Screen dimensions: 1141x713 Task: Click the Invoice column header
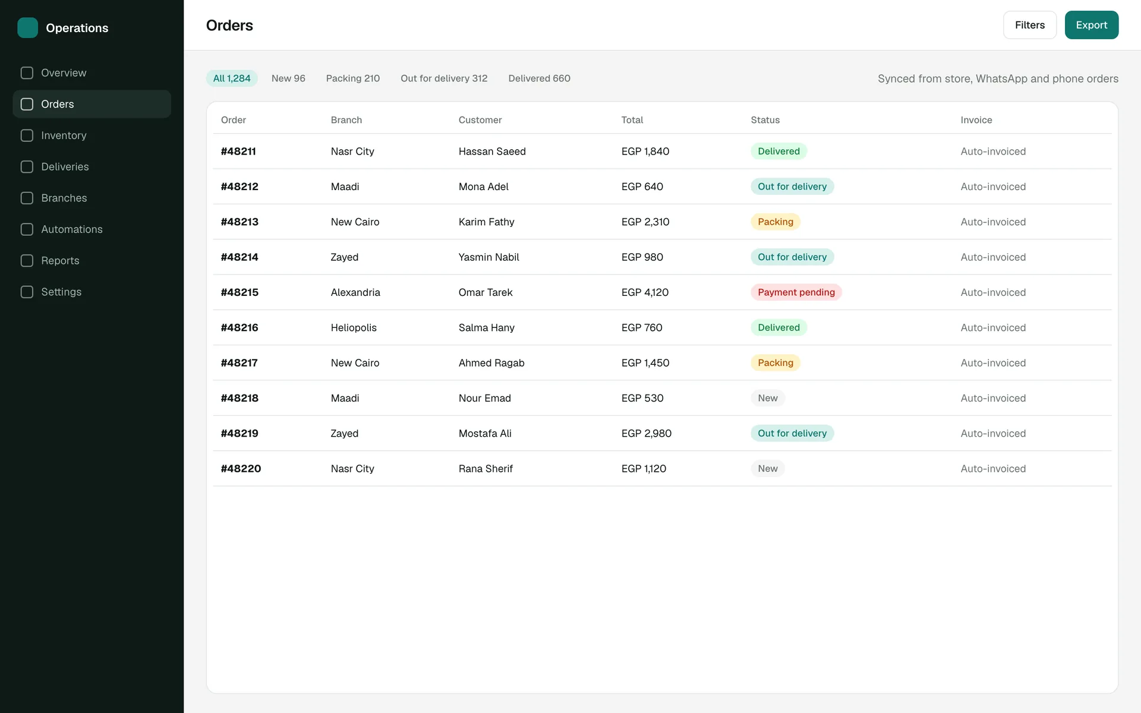tap(976, 120)
